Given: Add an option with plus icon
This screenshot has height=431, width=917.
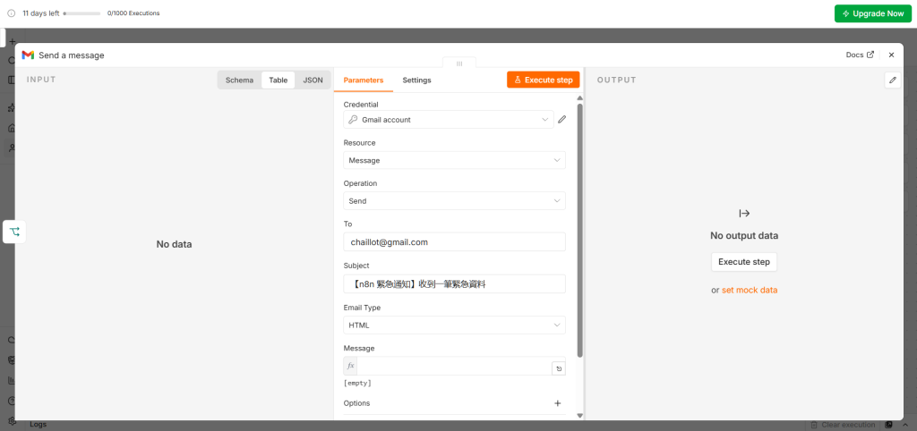Looking at the screenshot, I should [x=557, y=403].
